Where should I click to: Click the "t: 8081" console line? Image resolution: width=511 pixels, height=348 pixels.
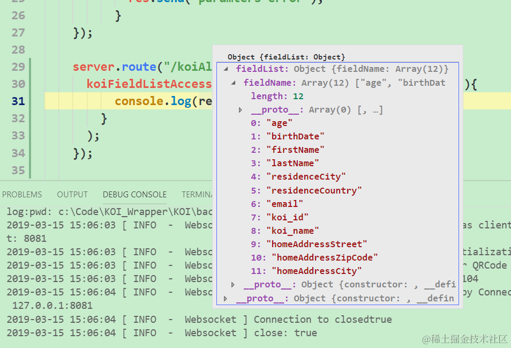[x=26, y=239]
